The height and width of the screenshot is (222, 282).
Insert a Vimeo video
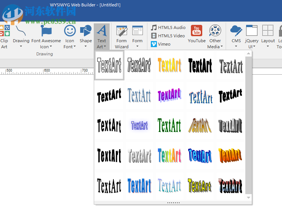pos(161,44)
